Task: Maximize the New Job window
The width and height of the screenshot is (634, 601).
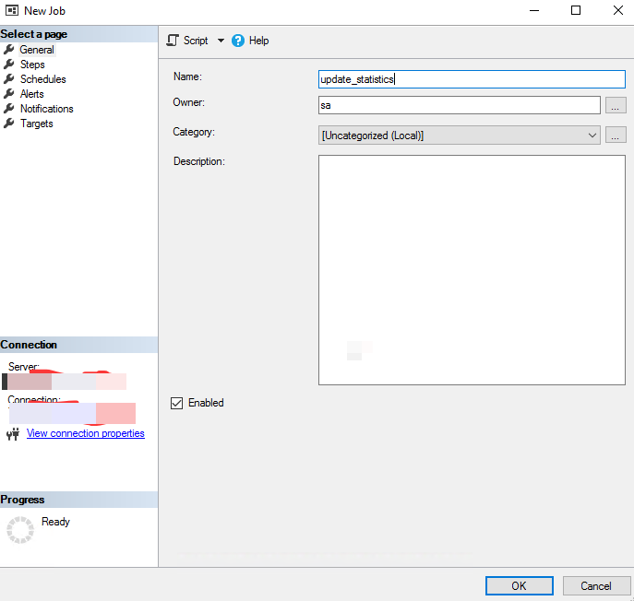Action: tap(576, 10)
